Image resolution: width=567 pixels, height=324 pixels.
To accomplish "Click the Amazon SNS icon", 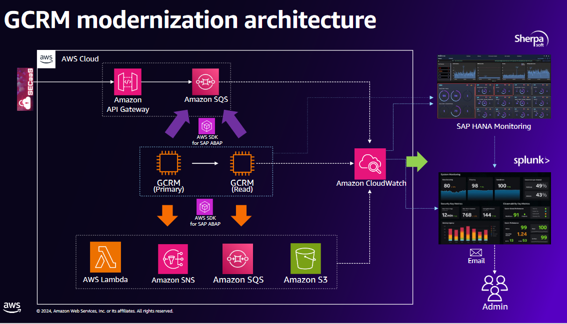I will (173, 259).
